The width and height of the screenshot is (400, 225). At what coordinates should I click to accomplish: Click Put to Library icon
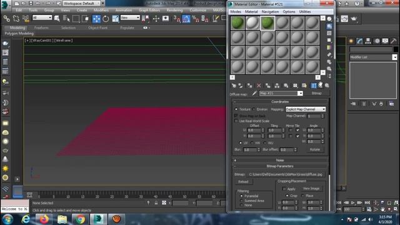point(286,86)
